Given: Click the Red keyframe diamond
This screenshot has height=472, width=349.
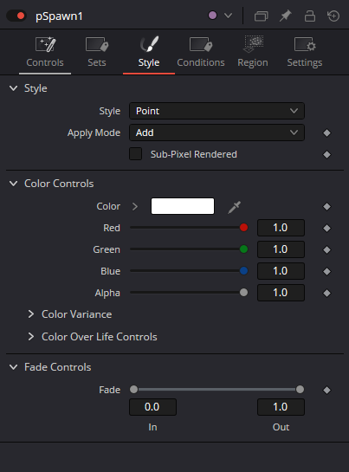Looking at the screenshot, I should [326, 228].
